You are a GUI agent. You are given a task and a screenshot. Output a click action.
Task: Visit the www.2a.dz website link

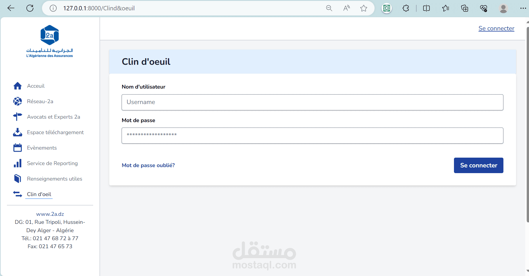click(x=50, y=214)
